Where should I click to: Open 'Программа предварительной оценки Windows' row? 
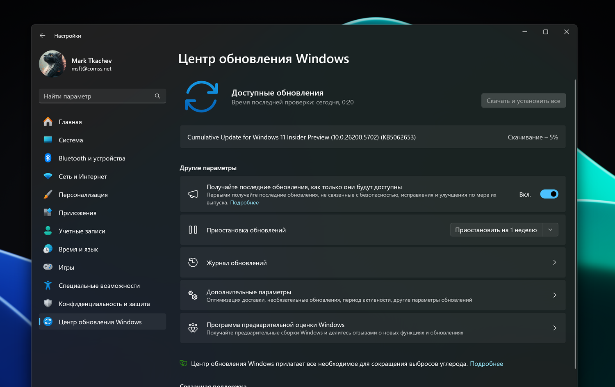[x=373, y=328]
